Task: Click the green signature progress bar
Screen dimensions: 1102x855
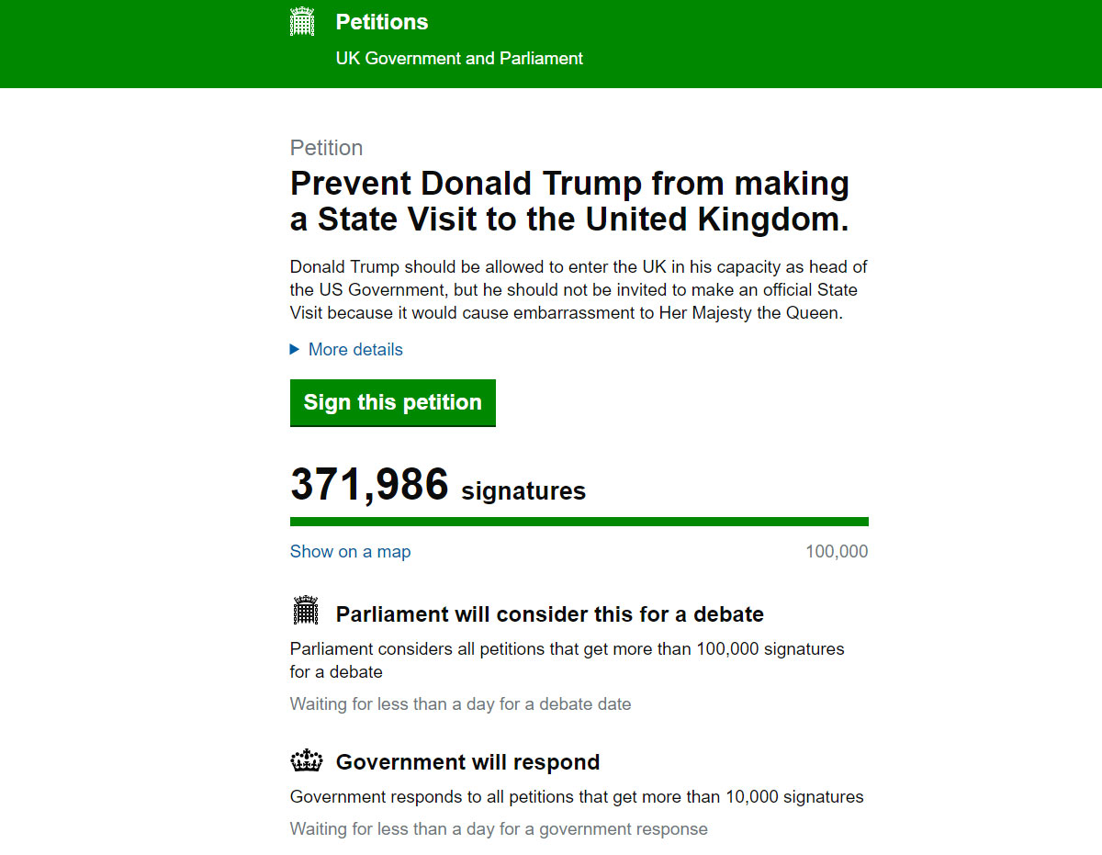Action: click(579, 522)
